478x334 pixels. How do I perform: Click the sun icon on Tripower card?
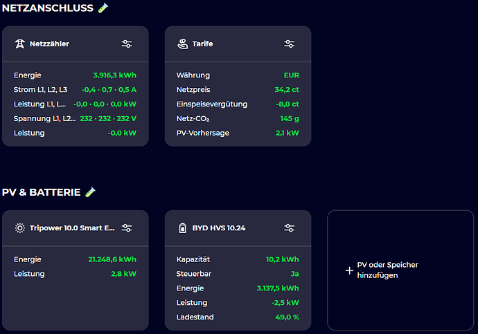click(19, 228)
